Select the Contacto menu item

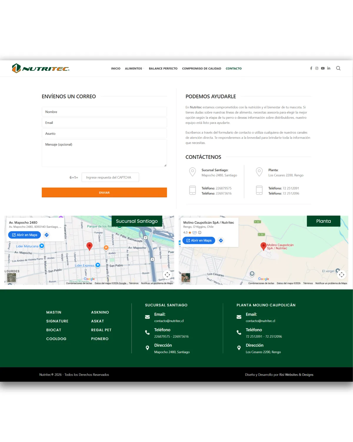[x=234, y=68]
